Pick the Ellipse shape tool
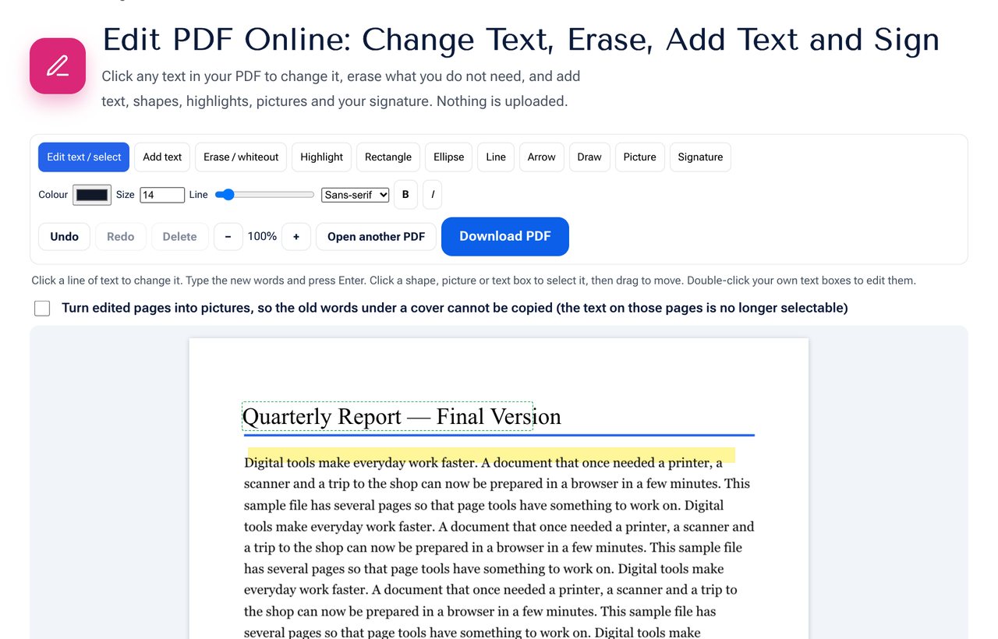Image resolution: width=998 pixels, height=639 pixels. 448,157
